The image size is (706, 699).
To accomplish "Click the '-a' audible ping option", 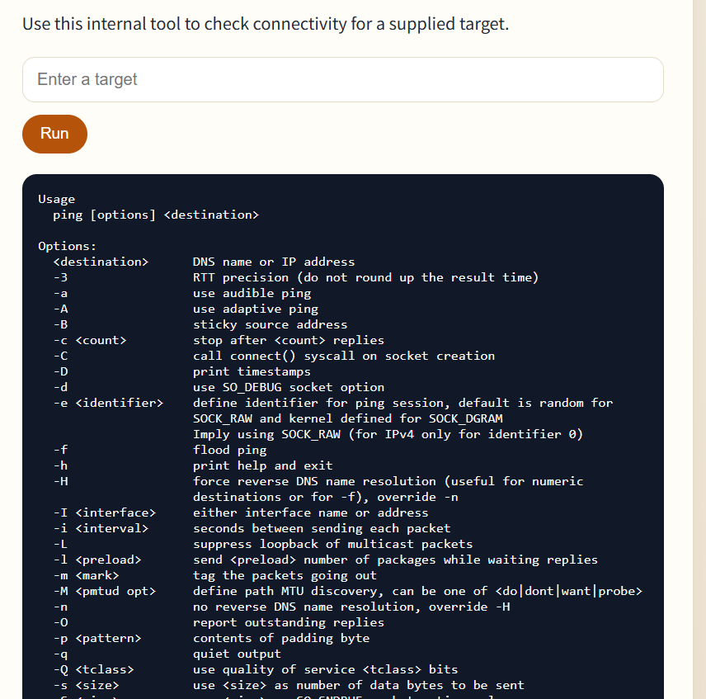I will [182, 293].
